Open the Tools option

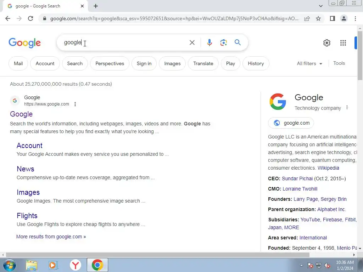pyautogui.click(x=339, y=63)
